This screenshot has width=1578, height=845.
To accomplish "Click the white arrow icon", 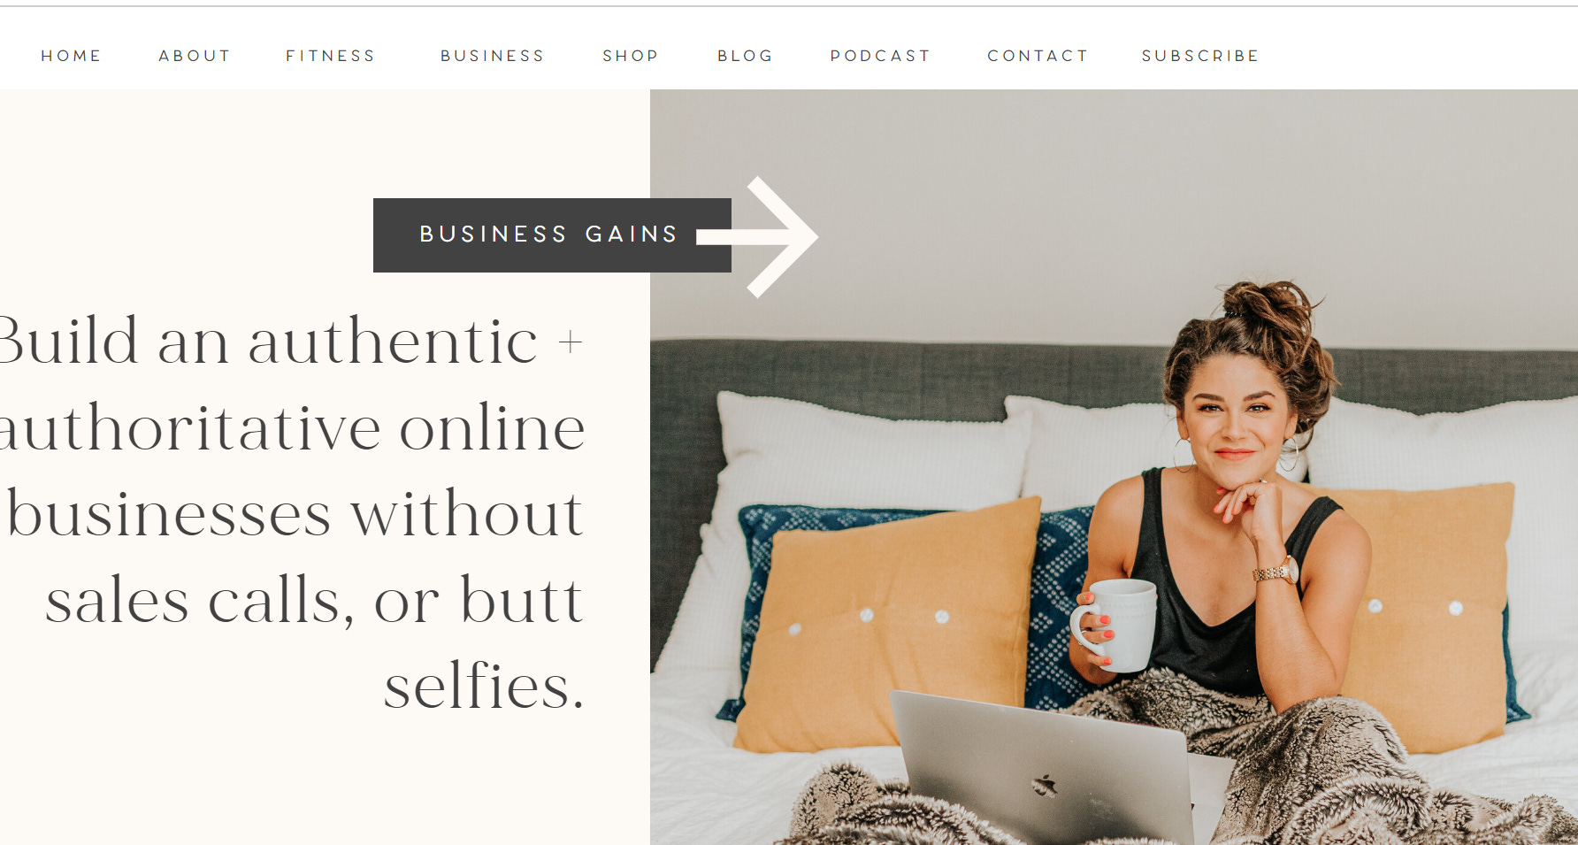I will coord(757,237).
